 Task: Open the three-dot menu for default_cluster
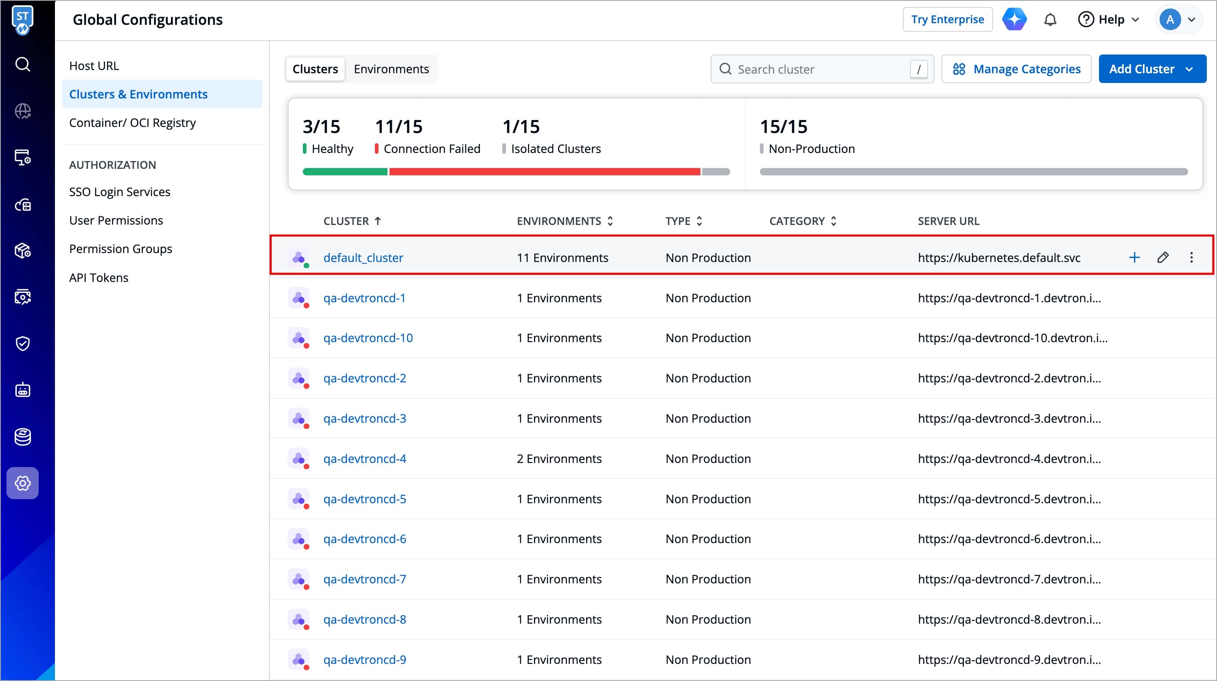pos(1191,258)
